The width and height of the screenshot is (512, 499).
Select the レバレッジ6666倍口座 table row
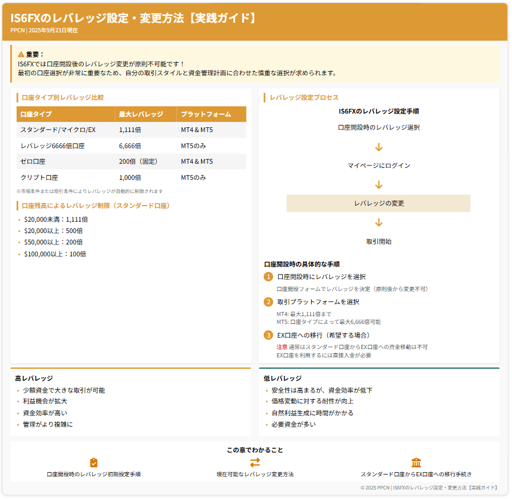coord(131,146)
